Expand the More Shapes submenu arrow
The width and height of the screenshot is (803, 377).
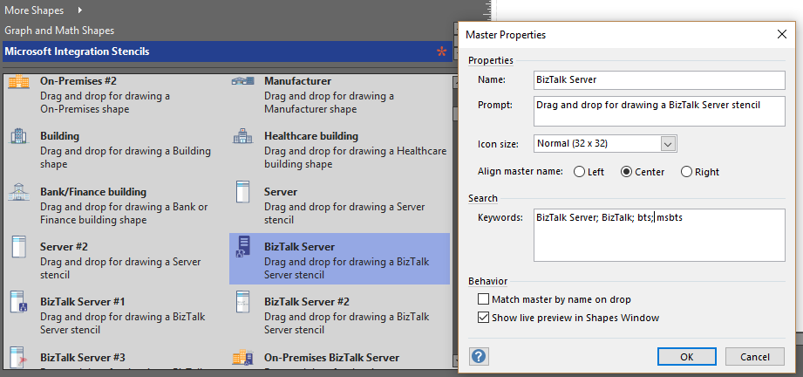[x=81, y=10]
